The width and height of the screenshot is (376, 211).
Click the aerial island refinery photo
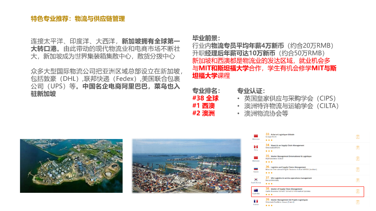click(71, 166)
